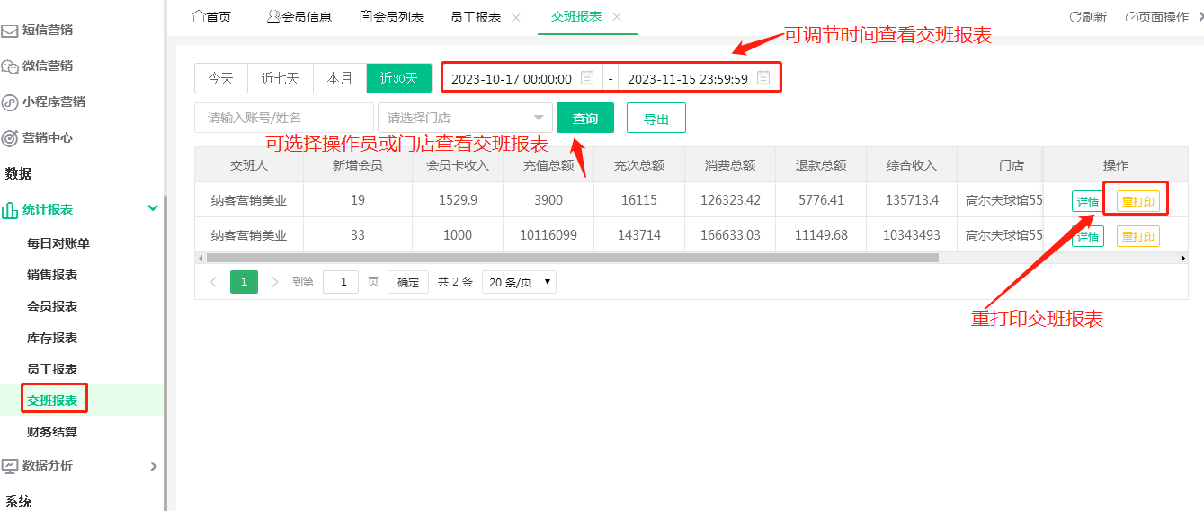Open 每日对账单 in sidebar
The width and height of the screenshot is (1204, 511).
point(58,243)
